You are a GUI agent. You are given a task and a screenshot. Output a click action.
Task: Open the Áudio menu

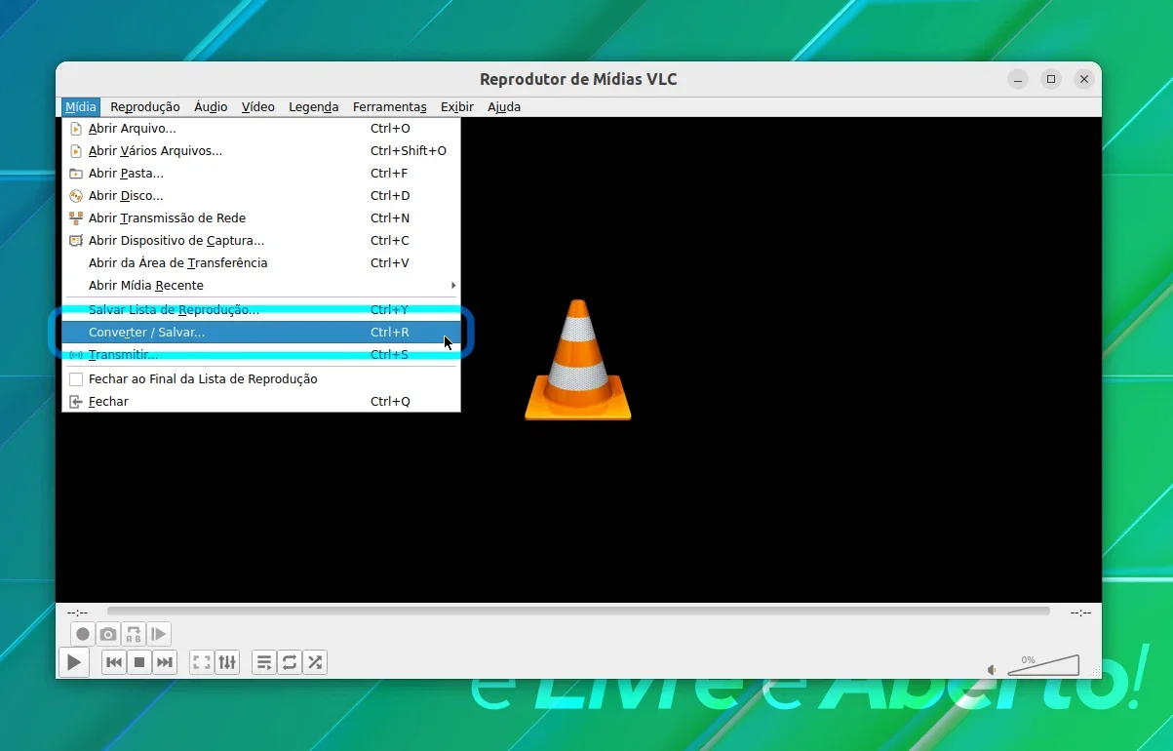click(211, 107)
